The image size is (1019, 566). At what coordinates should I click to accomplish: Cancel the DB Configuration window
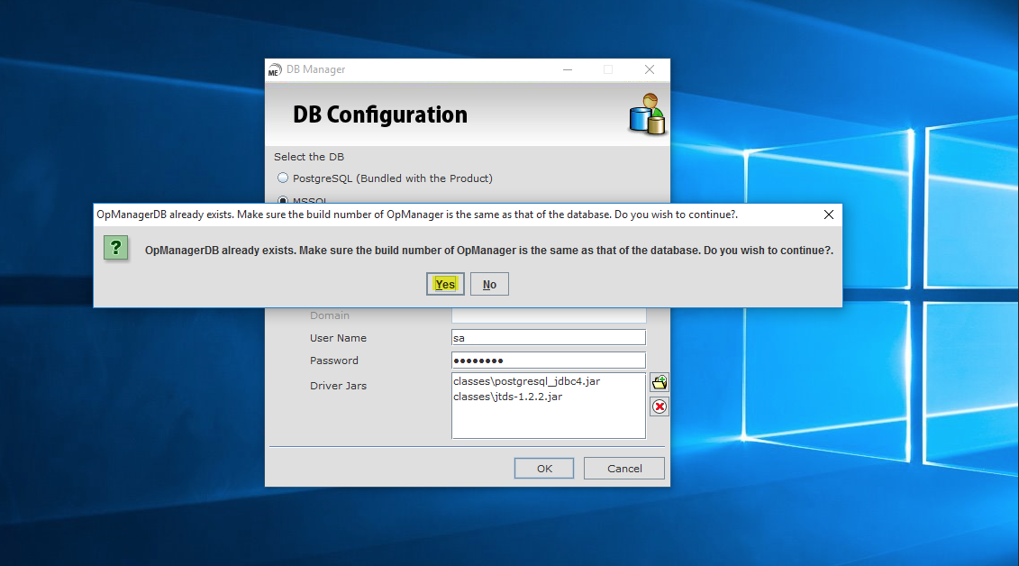(623, 469)
